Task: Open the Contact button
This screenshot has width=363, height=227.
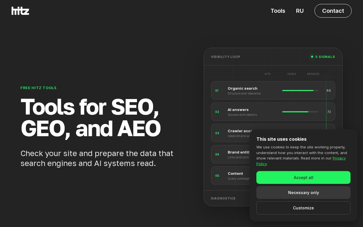Action: point(333,11)
